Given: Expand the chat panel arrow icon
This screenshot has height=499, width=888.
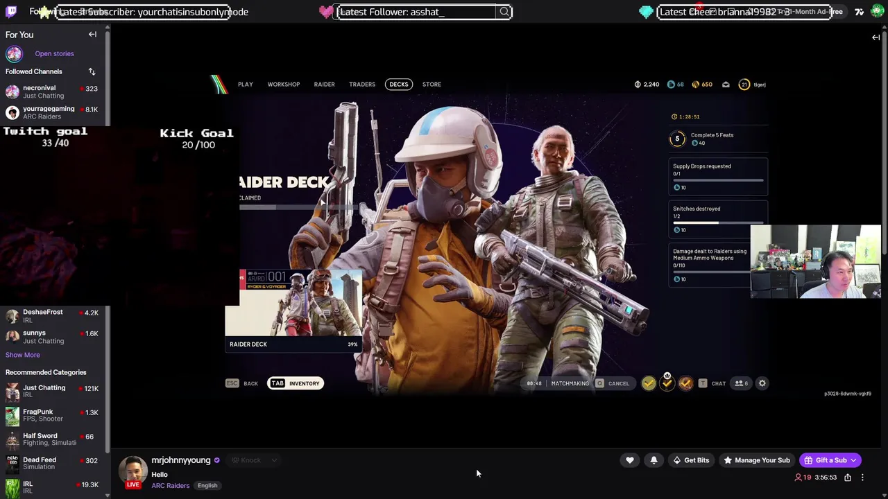Looking at the screenshot, I should [876, 37].
